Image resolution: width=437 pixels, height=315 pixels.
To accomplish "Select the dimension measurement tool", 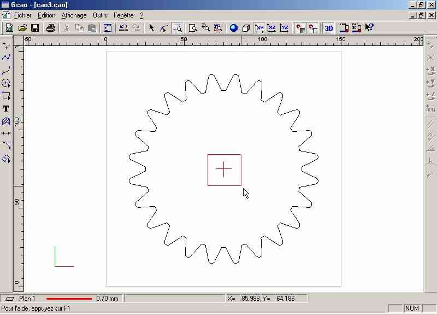I will coord(6,133).
